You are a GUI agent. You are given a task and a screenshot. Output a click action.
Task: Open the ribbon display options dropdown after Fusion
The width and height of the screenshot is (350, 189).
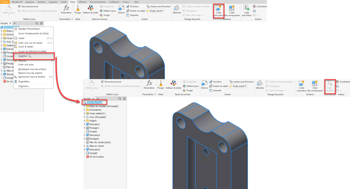137,2
